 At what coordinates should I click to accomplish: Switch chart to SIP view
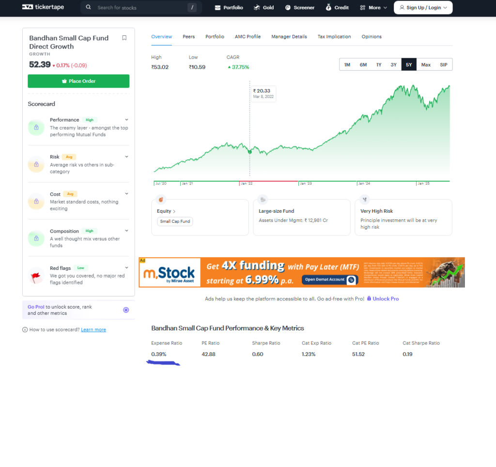[x=444, y=64]
